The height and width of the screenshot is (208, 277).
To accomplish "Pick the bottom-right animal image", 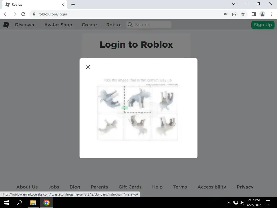I will point(165,126).
